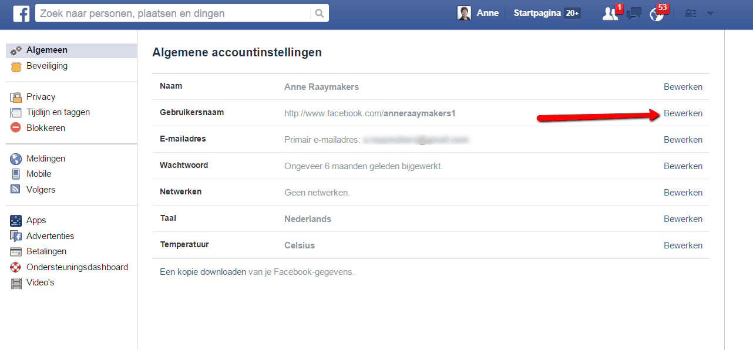Edit E-mailadres via Bewerken link

[x=683, y=140]
